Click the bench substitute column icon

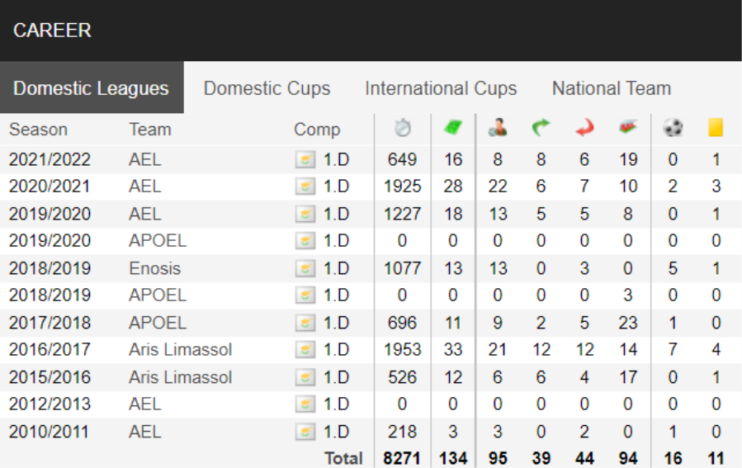click(x=628, y=128)
